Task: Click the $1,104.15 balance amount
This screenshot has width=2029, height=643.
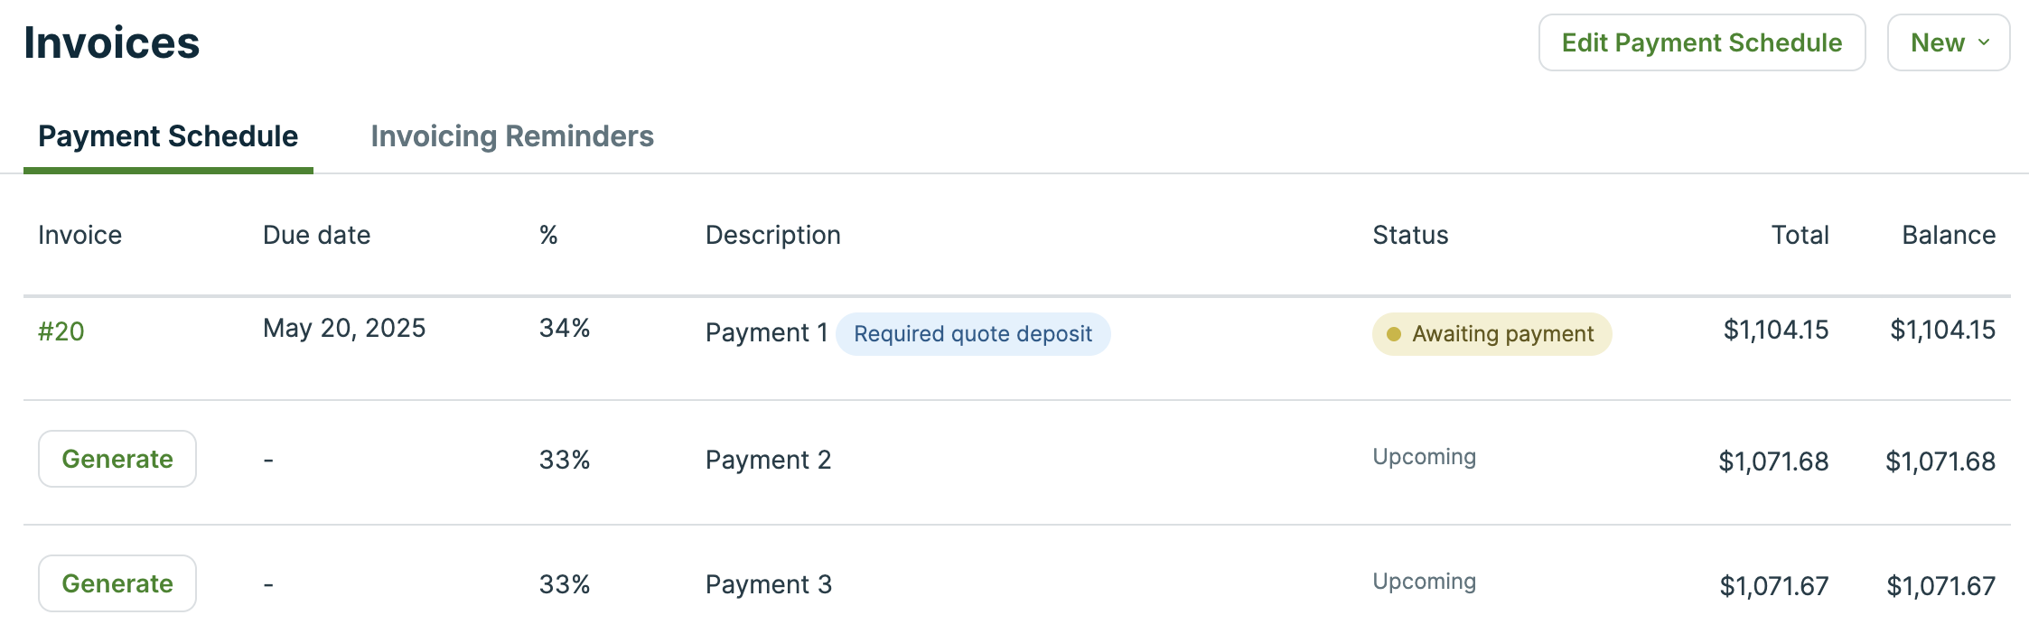Action: [1943, 331]
